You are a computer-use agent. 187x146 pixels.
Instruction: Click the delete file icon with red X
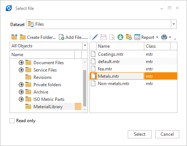coord(112,37)
